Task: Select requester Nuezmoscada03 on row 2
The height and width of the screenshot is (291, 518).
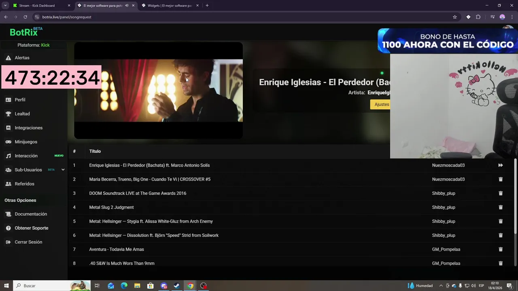Action: (x=448, y=179)
